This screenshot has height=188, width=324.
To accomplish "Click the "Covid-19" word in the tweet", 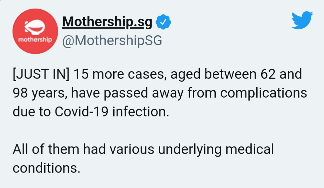I will point(82,111).
